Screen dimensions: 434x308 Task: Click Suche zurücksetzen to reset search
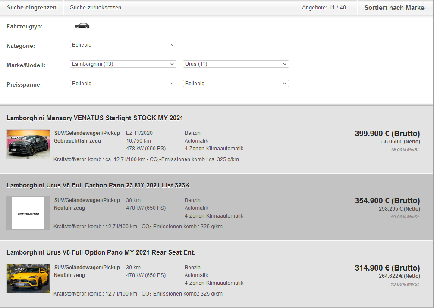click(95, 7)
